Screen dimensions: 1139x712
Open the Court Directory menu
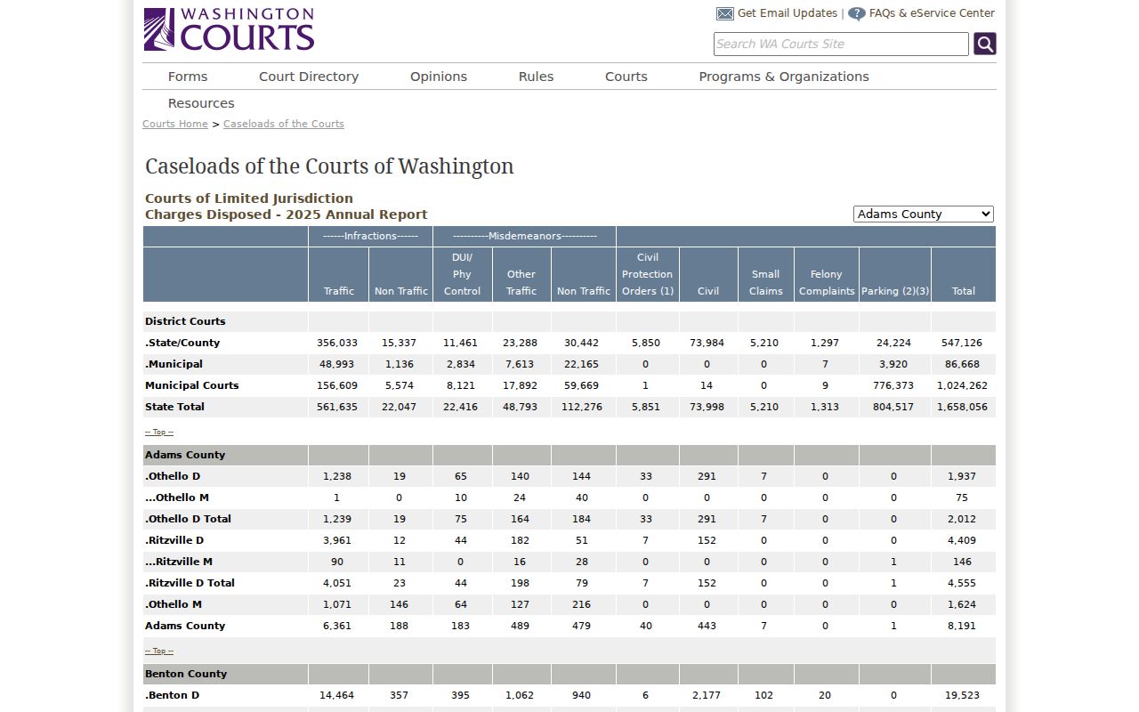tap(309, 77)
